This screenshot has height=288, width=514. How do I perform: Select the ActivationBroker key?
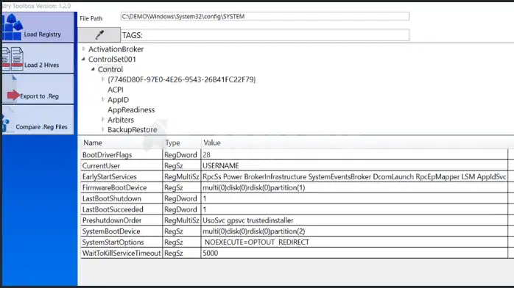tap(116, 49)
